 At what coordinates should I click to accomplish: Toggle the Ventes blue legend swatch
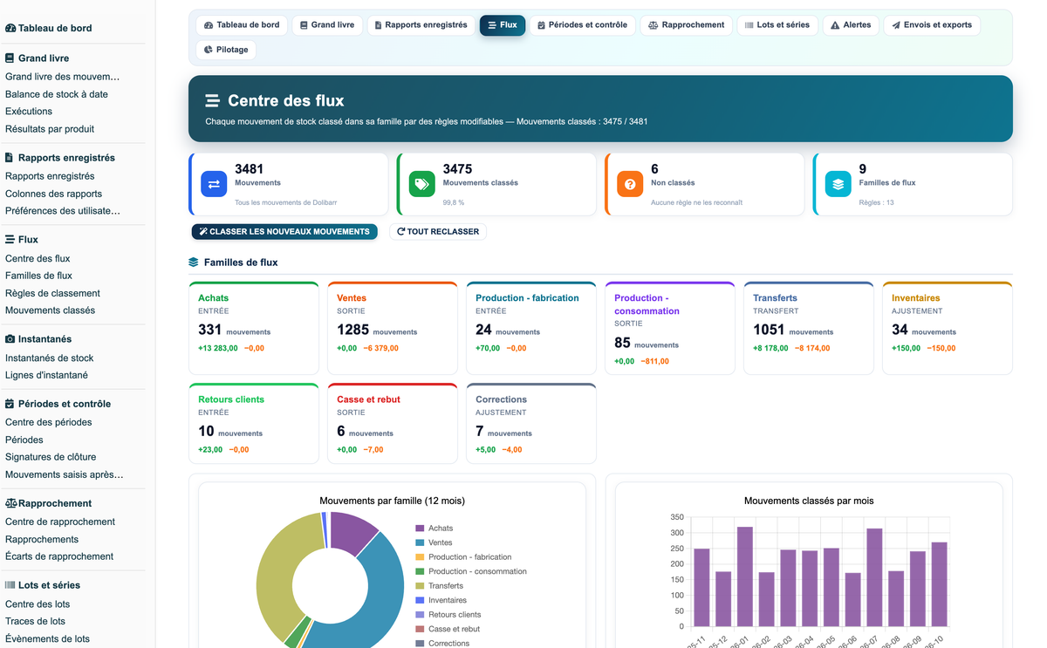(x=420, y=542)
